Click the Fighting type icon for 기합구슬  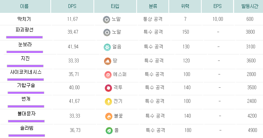[x=108, y=88]
